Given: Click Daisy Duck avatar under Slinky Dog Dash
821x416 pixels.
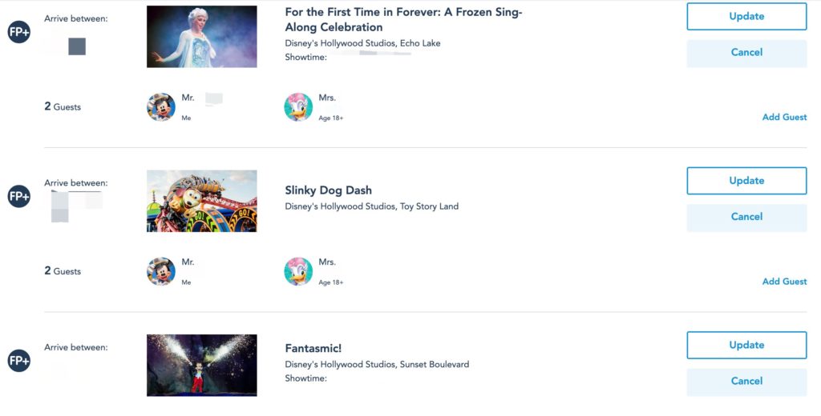Looking at the screenshot, I should click(298, 271).
